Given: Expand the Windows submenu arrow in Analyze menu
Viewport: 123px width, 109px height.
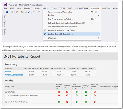Looking at the screenshot, I should point(99,38).
